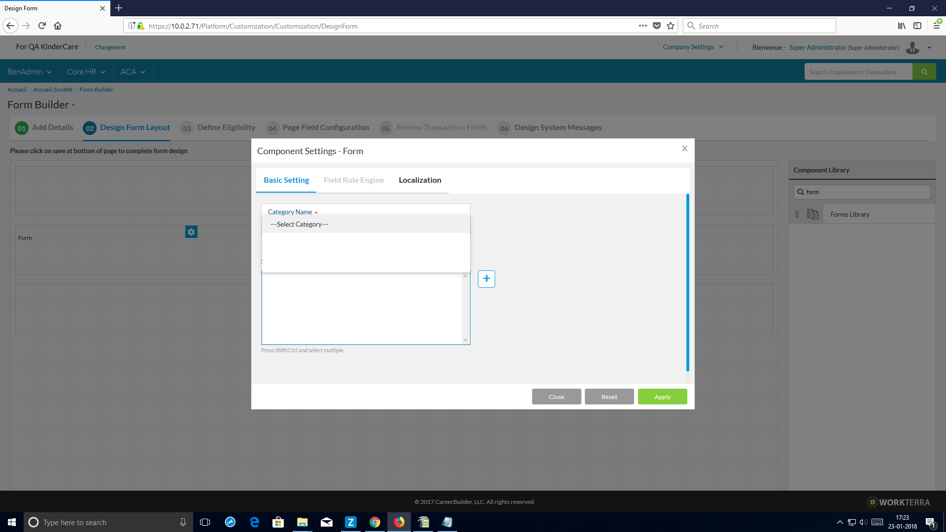Expand the Core HR menu
The image size is (946, 532).
point(86,72)
